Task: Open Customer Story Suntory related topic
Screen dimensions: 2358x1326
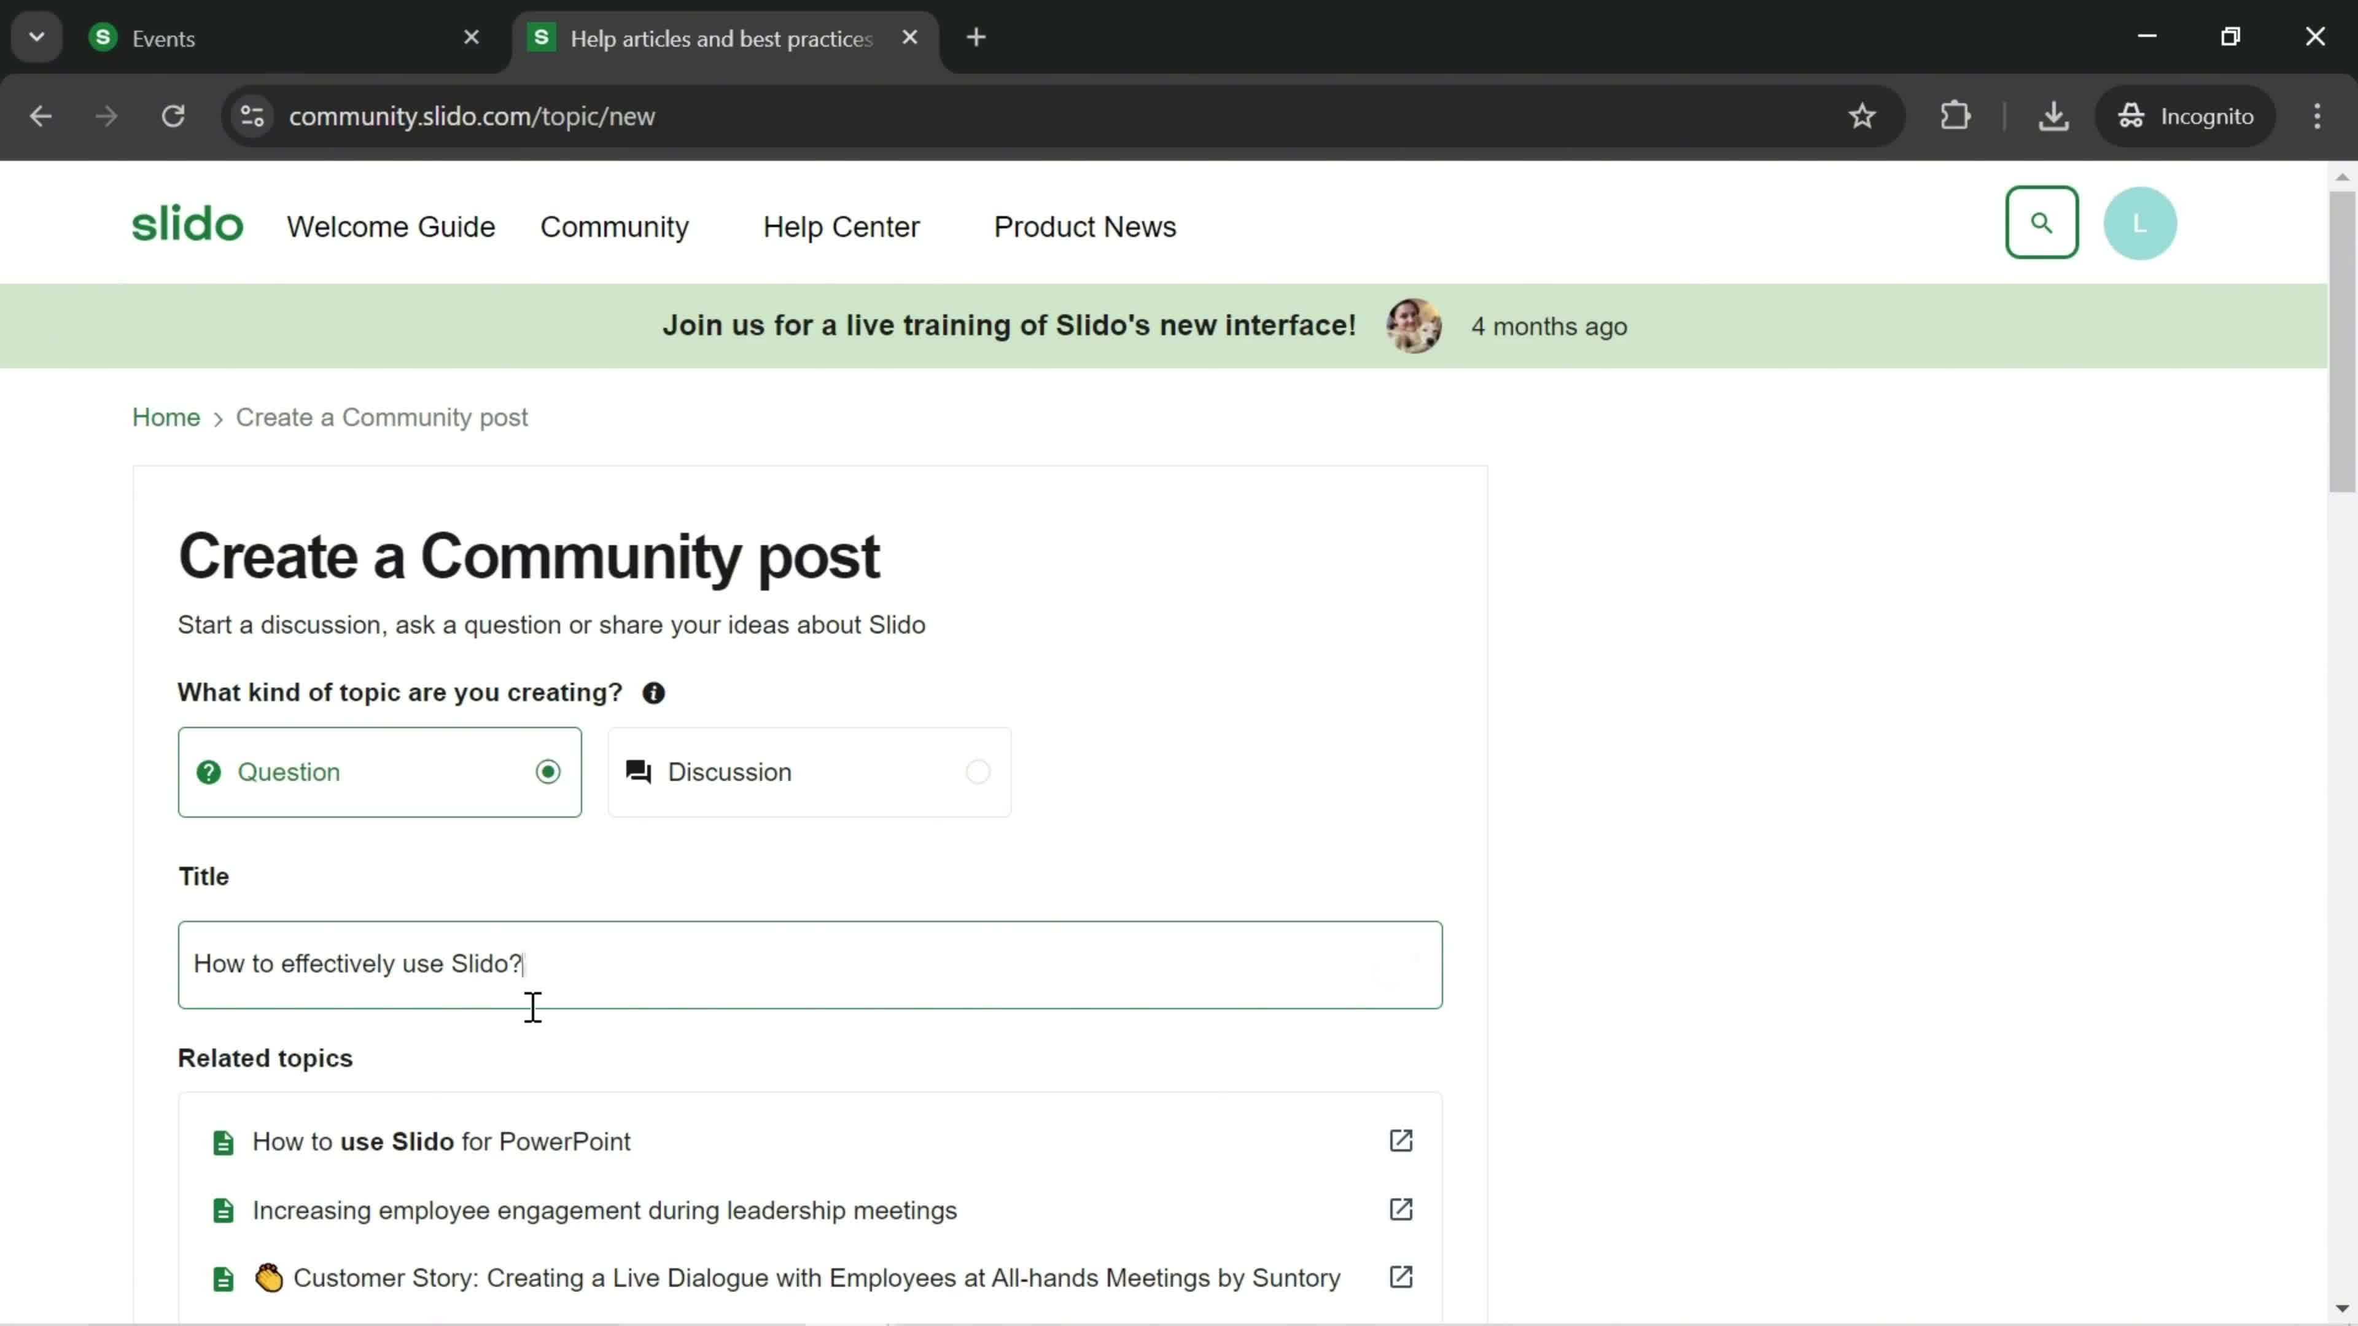Action: (817, 1278)
